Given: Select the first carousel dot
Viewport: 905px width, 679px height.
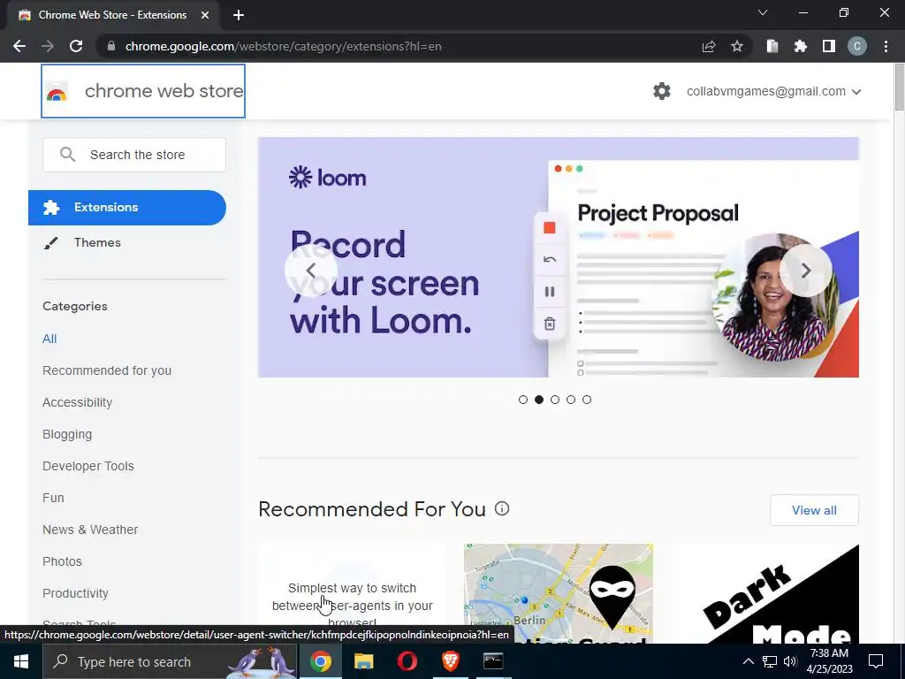Looking at the screenshot, I should [x=523, y=400].
